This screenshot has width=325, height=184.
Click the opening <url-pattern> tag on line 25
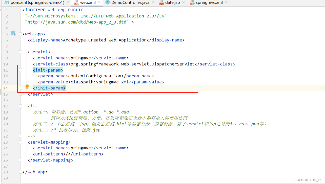(x=49, y=154)
